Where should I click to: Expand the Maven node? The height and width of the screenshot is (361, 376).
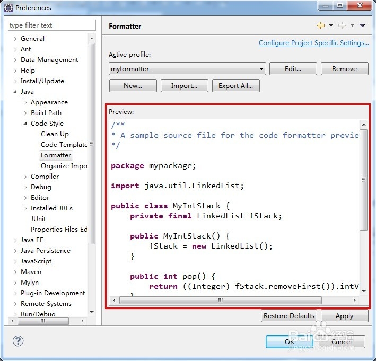[15, 272]
